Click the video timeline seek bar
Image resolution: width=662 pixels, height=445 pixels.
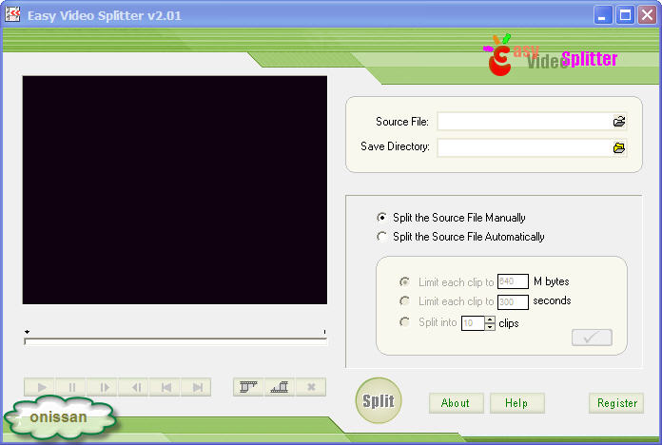point(175,338)
